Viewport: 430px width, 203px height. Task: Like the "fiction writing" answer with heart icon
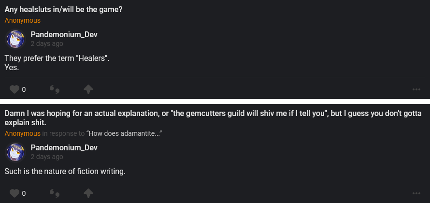14,193
